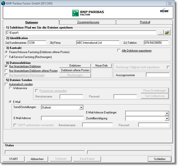Click the Abbrechen button
The image size is (178, 166).
pos(37,159)
